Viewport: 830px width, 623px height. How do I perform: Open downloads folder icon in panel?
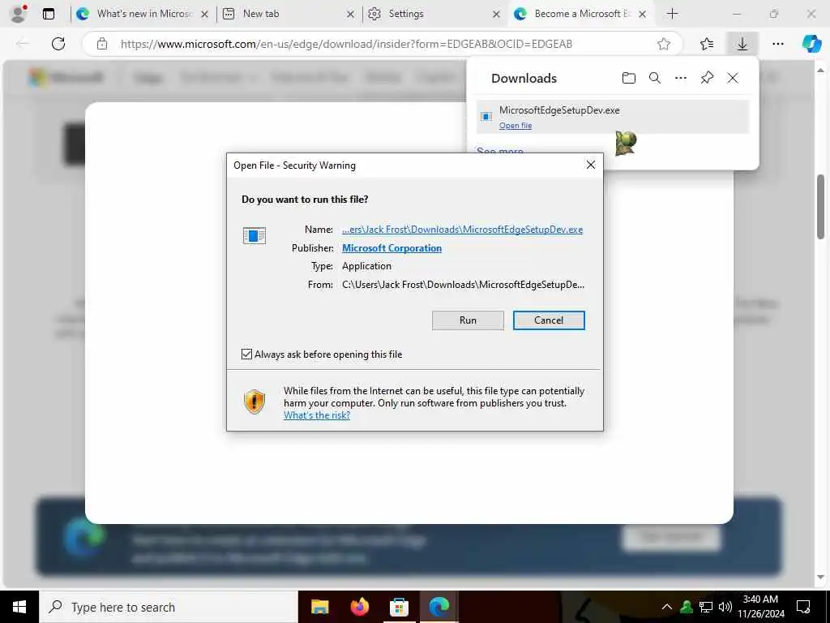click(628, 79)
